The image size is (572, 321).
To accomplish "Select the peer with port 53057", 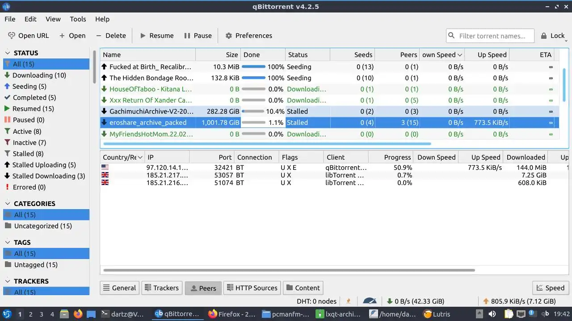I will (335, 175).
